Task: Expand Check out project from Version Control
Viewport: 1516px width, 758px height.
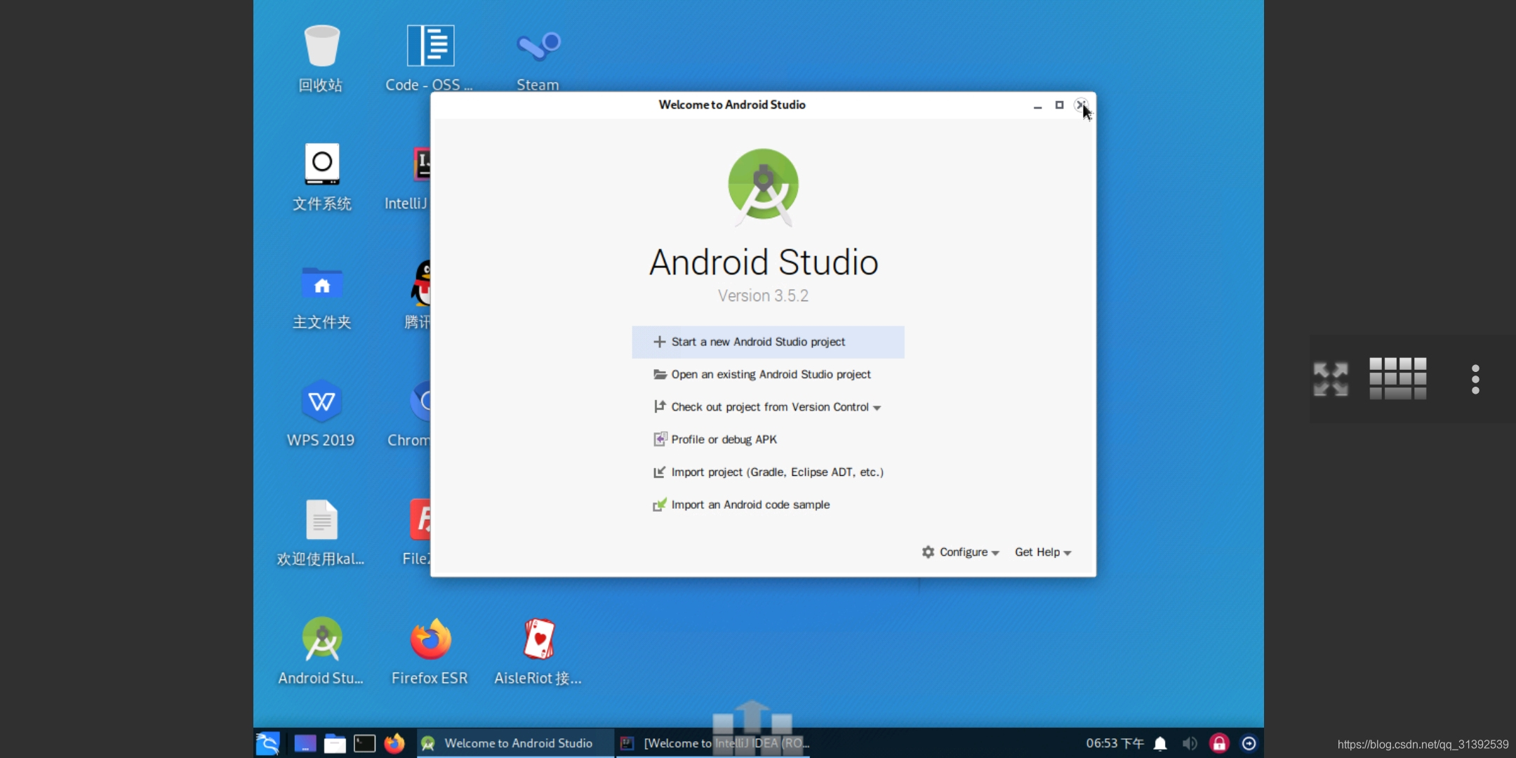Action: point(768,407)
